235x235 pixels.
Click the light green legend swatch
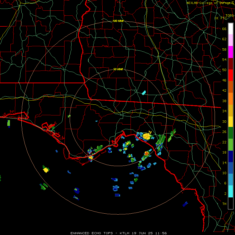[231, 145]
